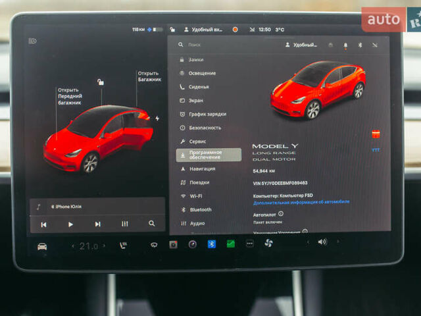
Task: Tap the connectivity icon in settings header
Action: (374, 45)
